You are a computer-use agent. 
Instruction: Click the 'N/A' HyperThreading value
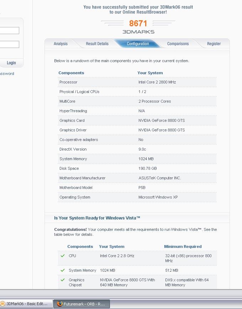[x=142, y=111]
